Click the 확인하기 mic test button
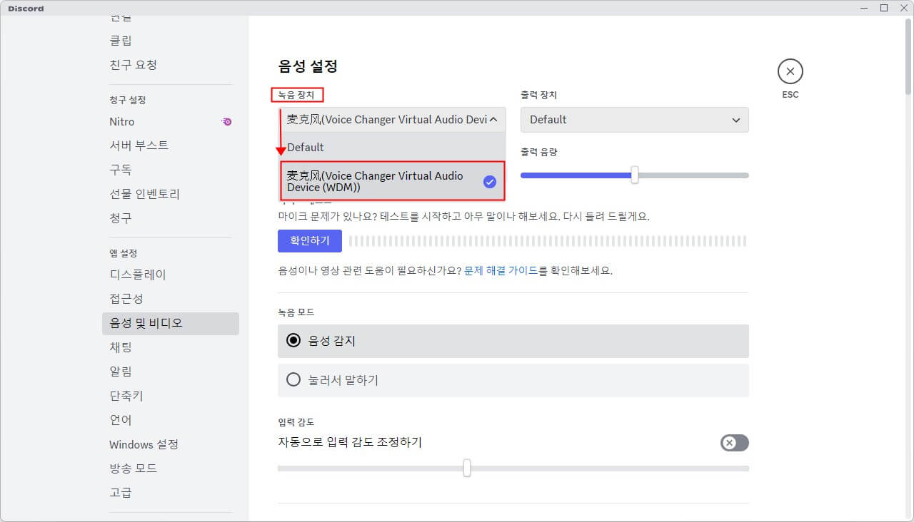The height and width of the screenshot is (522, 914). (309, 241)
